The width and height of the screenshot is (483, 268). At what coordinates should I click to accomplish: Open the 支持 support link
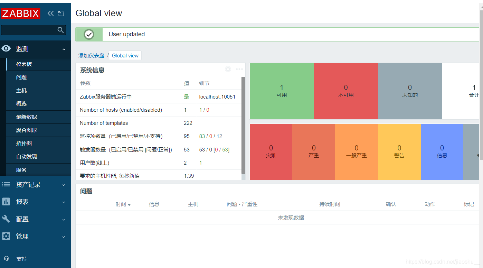click(21, 259)
